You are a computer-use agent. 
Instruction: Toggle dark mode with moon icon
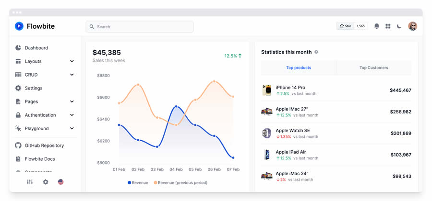point(399,26)
